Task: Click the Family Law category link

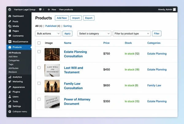Action: point(154,85)
